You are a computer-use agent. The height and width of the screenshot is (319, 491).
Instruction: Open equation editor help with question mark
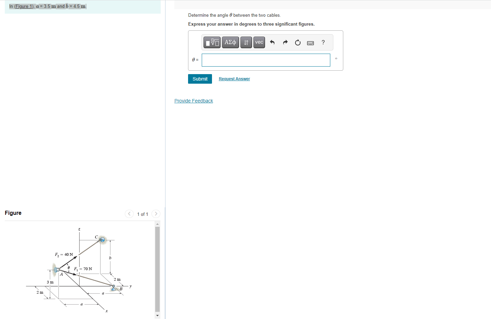[323, 42]
